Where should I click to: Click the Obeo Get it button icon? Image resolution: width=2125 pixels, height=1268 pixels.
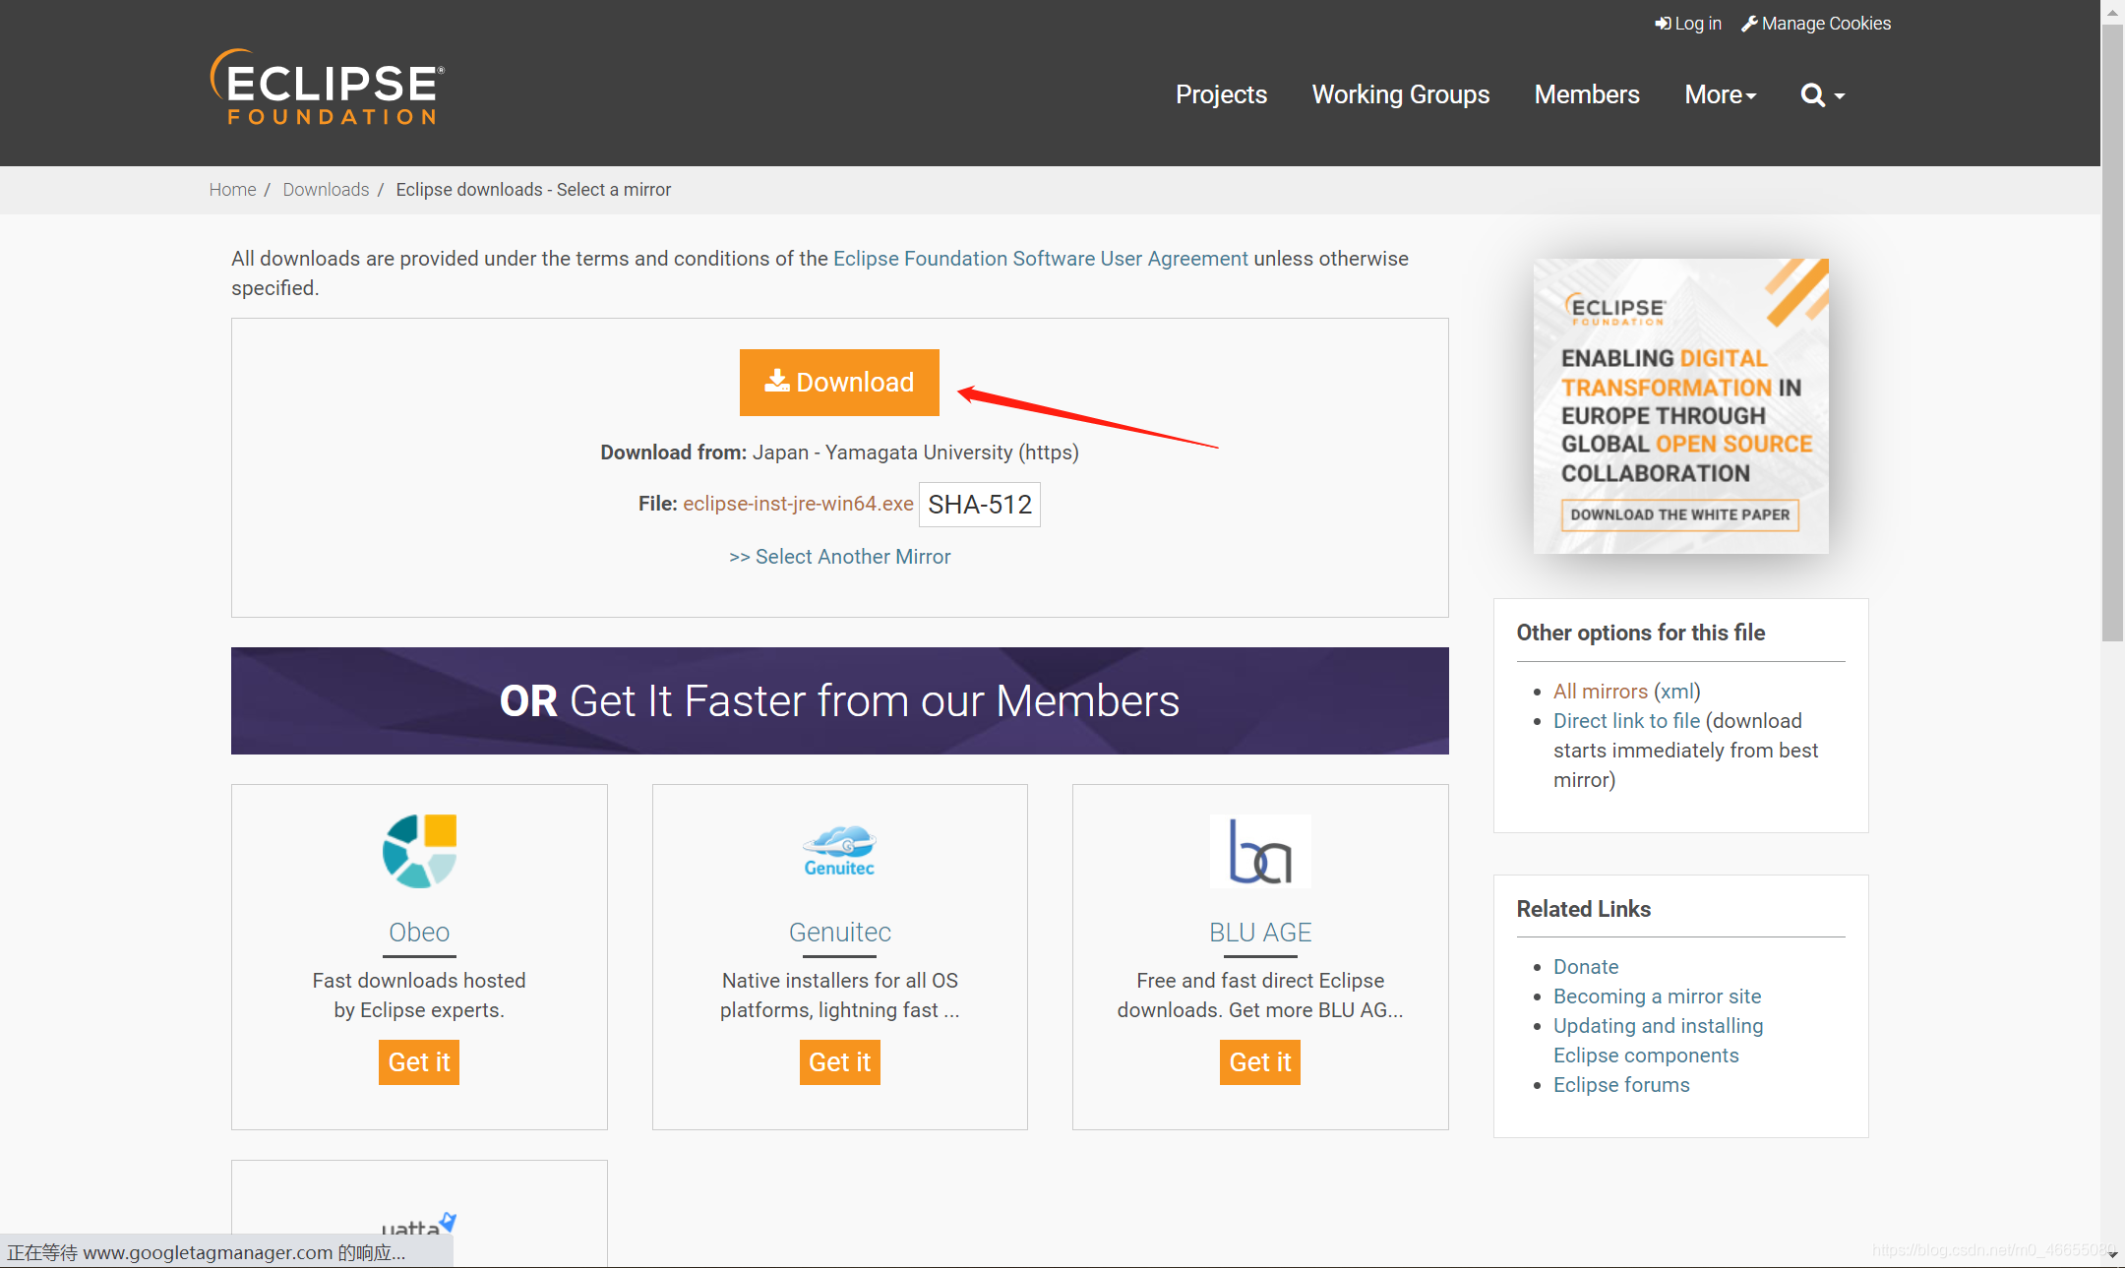[421, 1061]
